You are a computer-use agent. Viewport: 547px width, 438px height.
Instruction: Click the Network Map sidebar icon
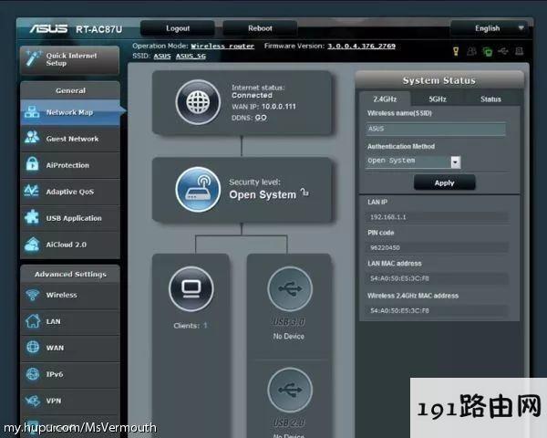pyautogui.click(x=32, y=112)
